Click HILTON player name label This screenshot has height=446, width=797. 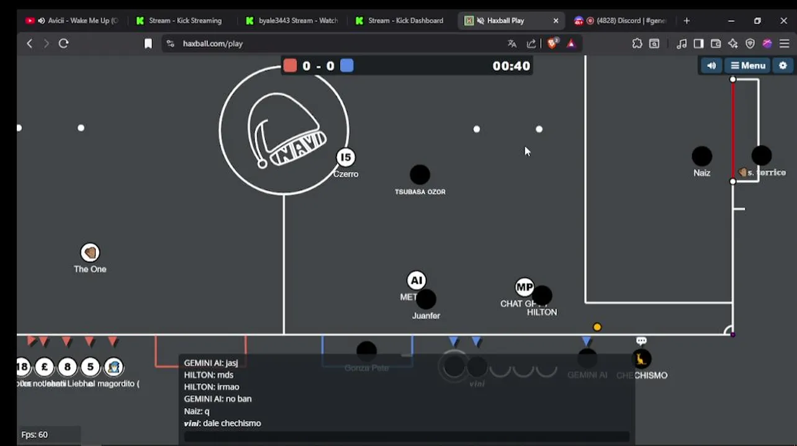click(542, 312)
